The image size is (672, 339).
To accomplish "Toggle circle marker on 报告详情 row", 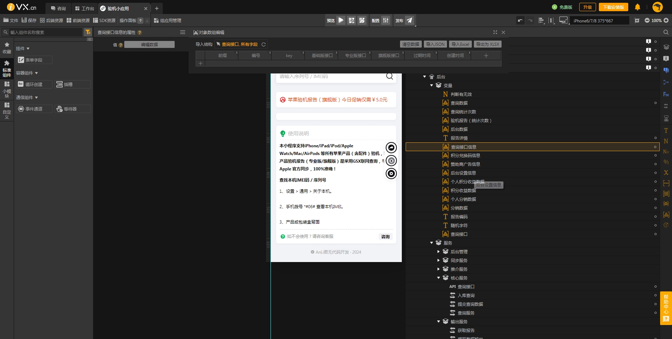I will point(656,138).
